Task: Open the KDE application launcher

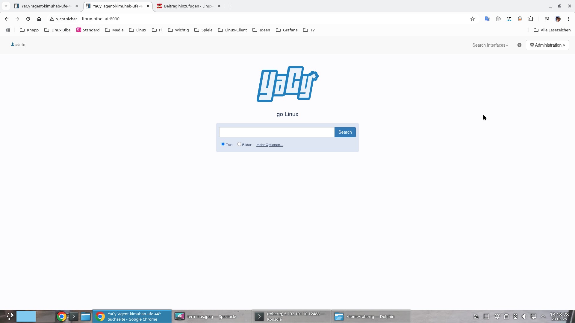Action: point(10,316)
